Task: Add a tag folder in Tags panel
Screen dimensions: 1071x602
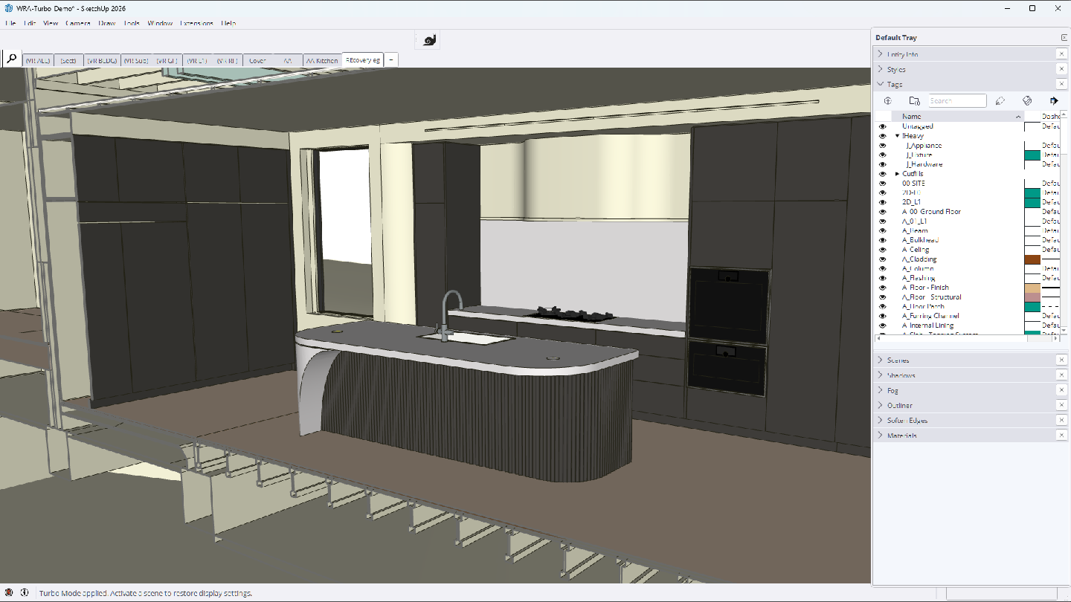Action: 915,100
